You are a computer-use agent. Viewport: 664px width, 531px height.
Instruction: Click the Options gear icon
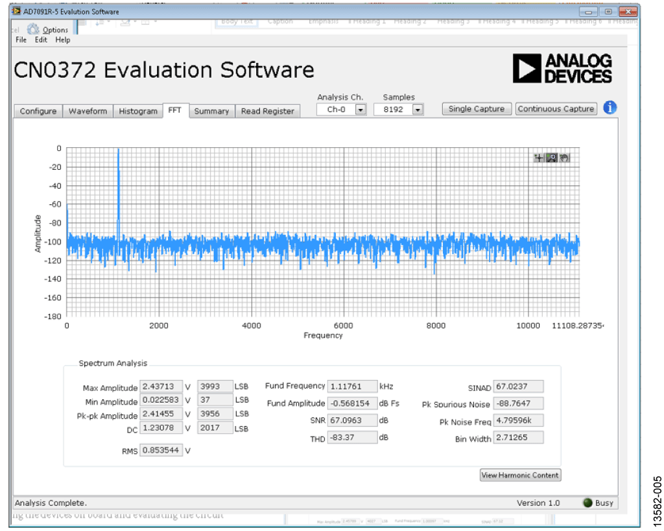[33, 29]
